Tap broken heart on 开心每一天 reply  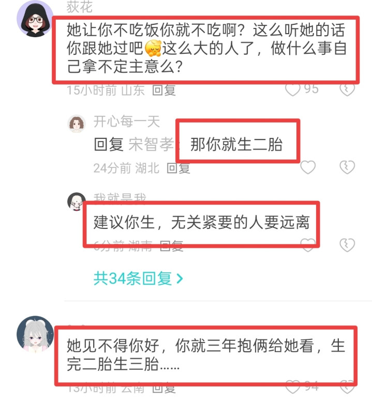tap(347, 167)
